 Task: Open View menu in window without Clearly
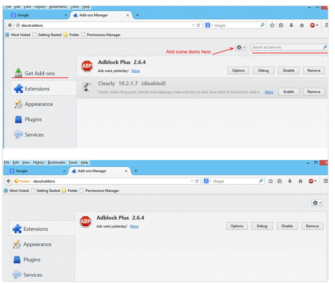pos(26,162)
